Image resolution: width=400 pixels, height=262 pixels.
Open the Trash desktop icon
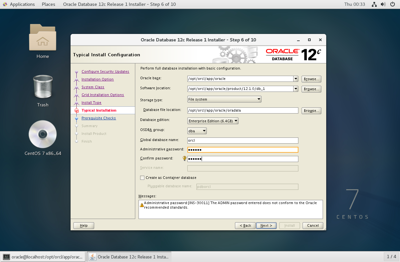(x=42, y=87)
